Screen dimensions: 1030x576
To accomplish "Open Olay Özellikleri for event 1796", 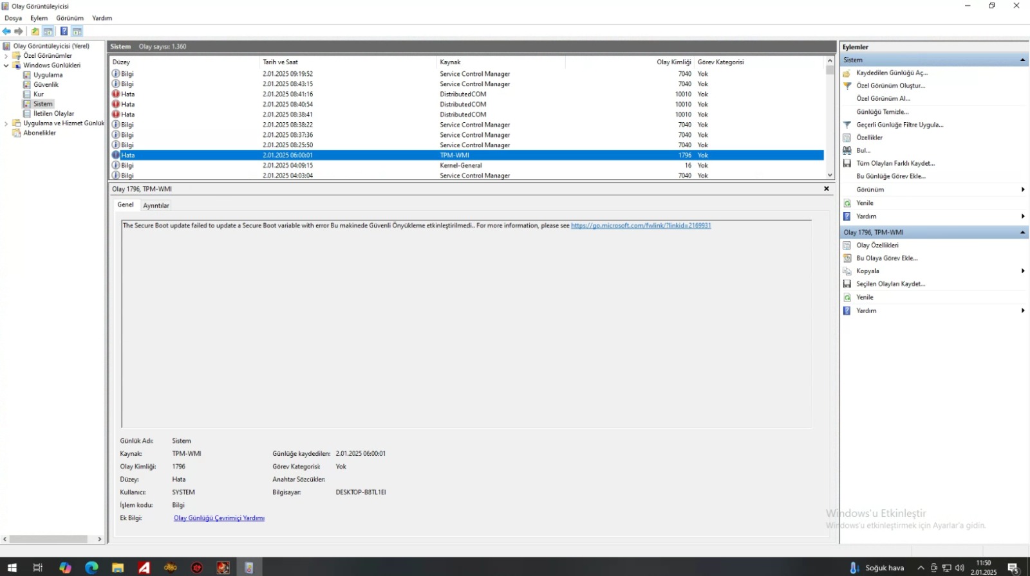I will tap(877, 246).
